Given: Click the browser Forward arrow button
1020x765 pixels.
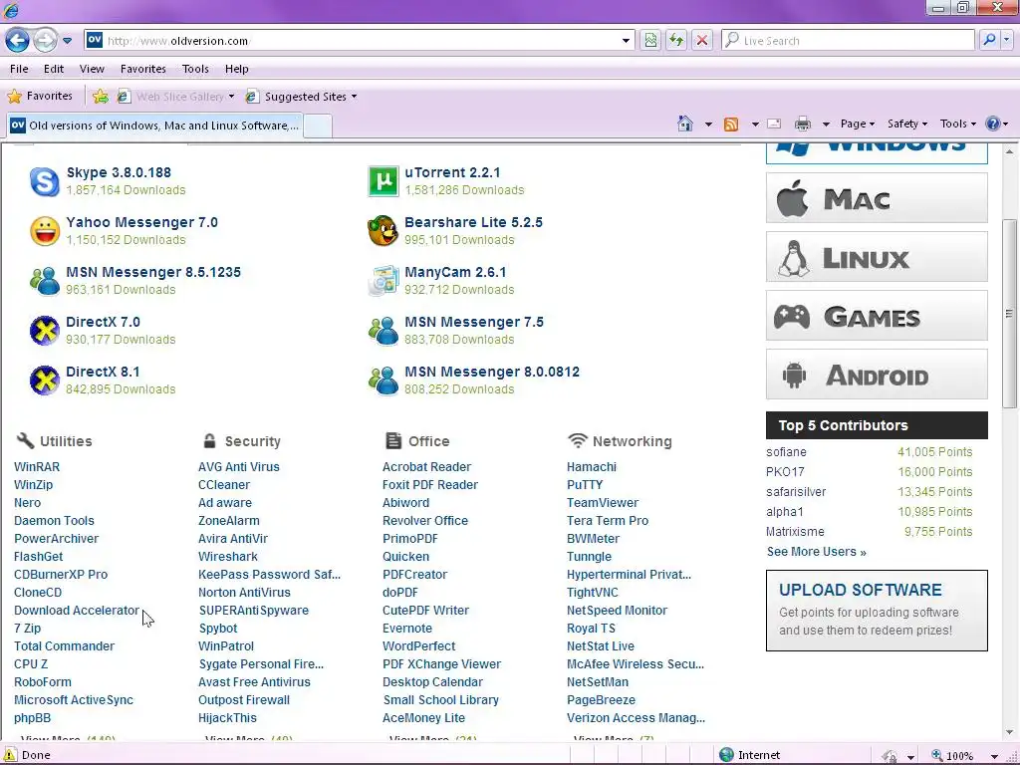Looking at the screenshot, I should click(x=45, y=40).
